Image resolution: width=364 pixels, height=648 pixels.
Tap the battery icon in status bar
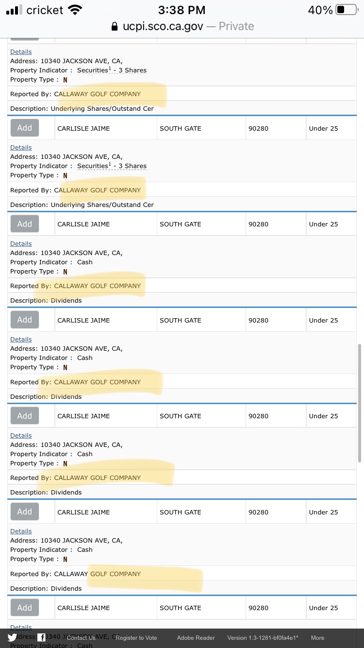click(347, 10)
